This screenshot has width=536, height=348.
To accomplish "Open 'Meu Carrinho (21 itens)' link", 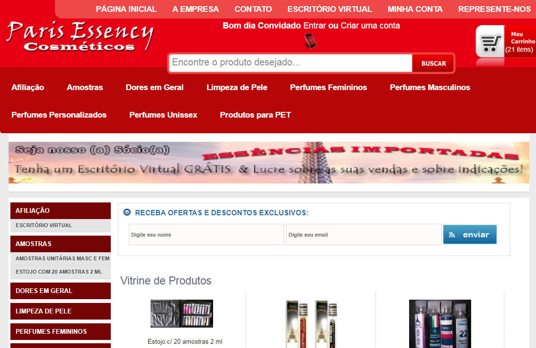I will (520, 41).
